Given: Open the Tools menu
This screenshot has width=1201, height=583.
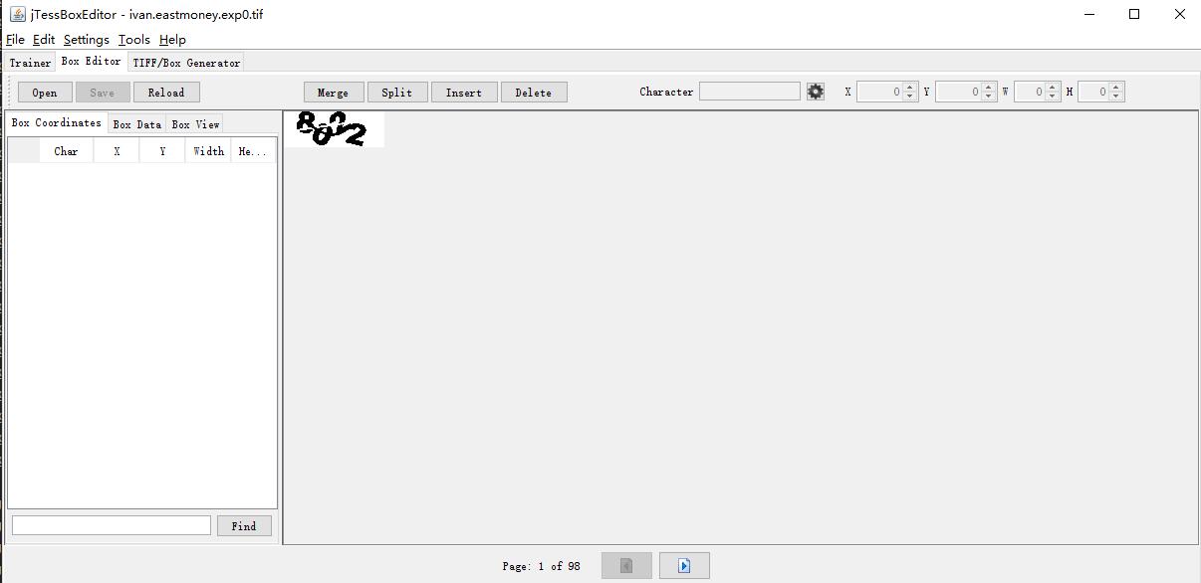Looking at the screenshot, I should tap(133, 40).
